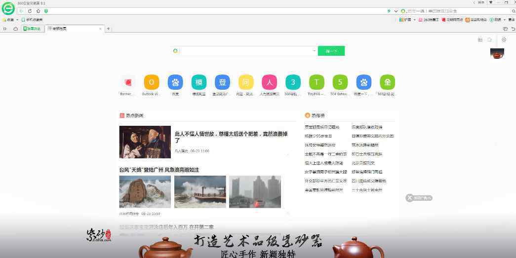Open a new tab with plus button
516x258 pixels.
click(108, 29)
